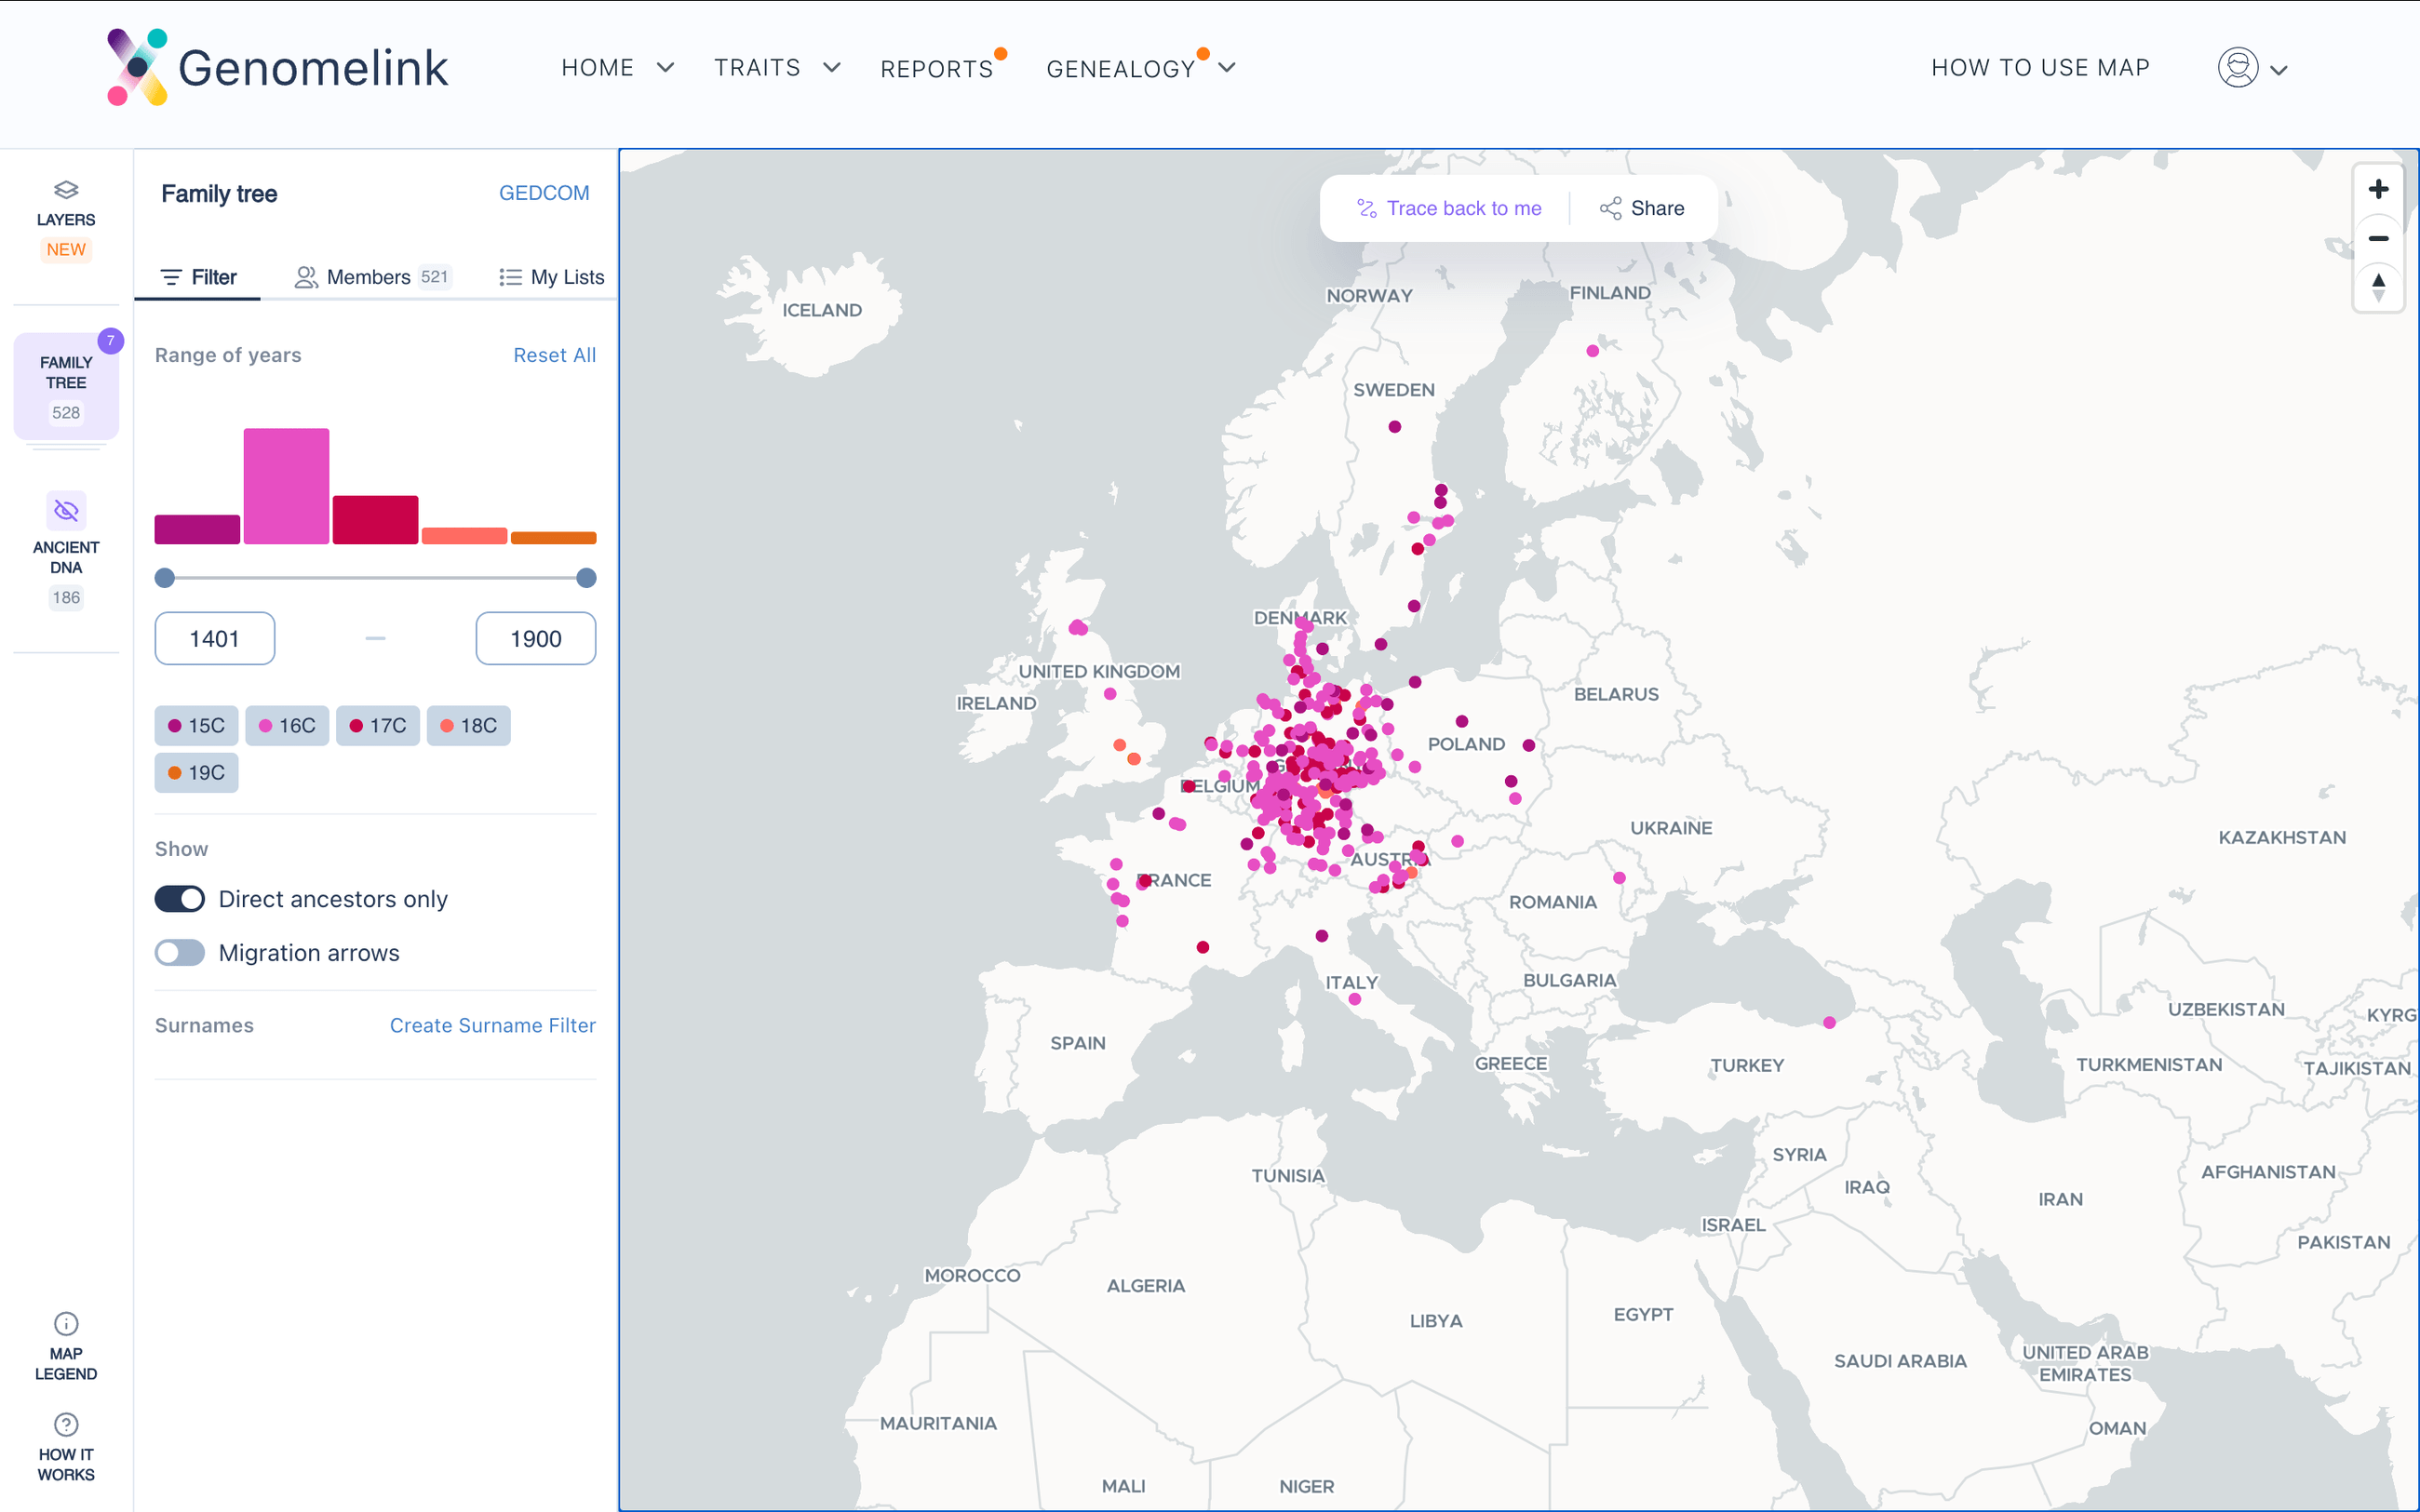Image resolution: width=2420 pixels, height=1512 pixels.
Task: Open the How It Works help icon
Action: (x=66, y=1424)
